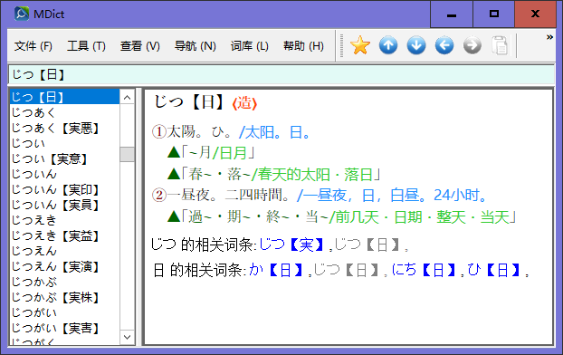The width and height of the screenshot is (563, 355).
Task: Select じつあく【実悪】 entry
Action: [x=64, y=128]
